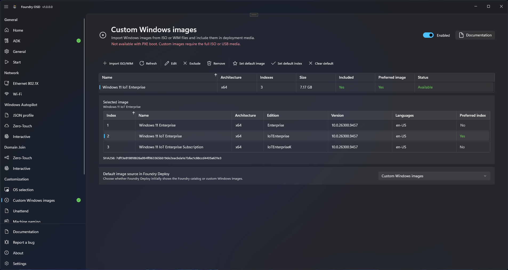This screenshot has width=508, height=270.
Task: Refresh the custom images list
Action: coord(148,63)
